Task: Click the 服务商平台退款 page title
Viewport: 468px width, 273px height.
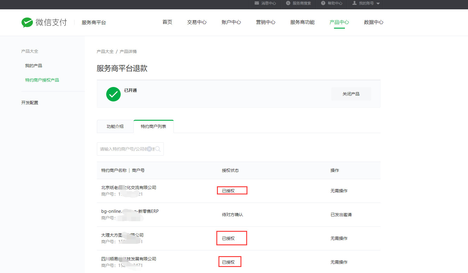Action: click(122, 68)
